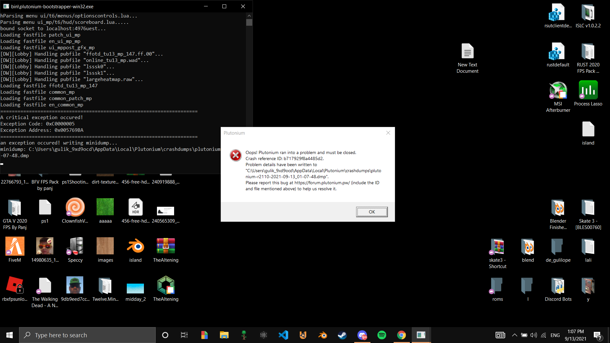The image size is (610, 343).
Task: Click the taskbar search box
Action: coord(87,335)
